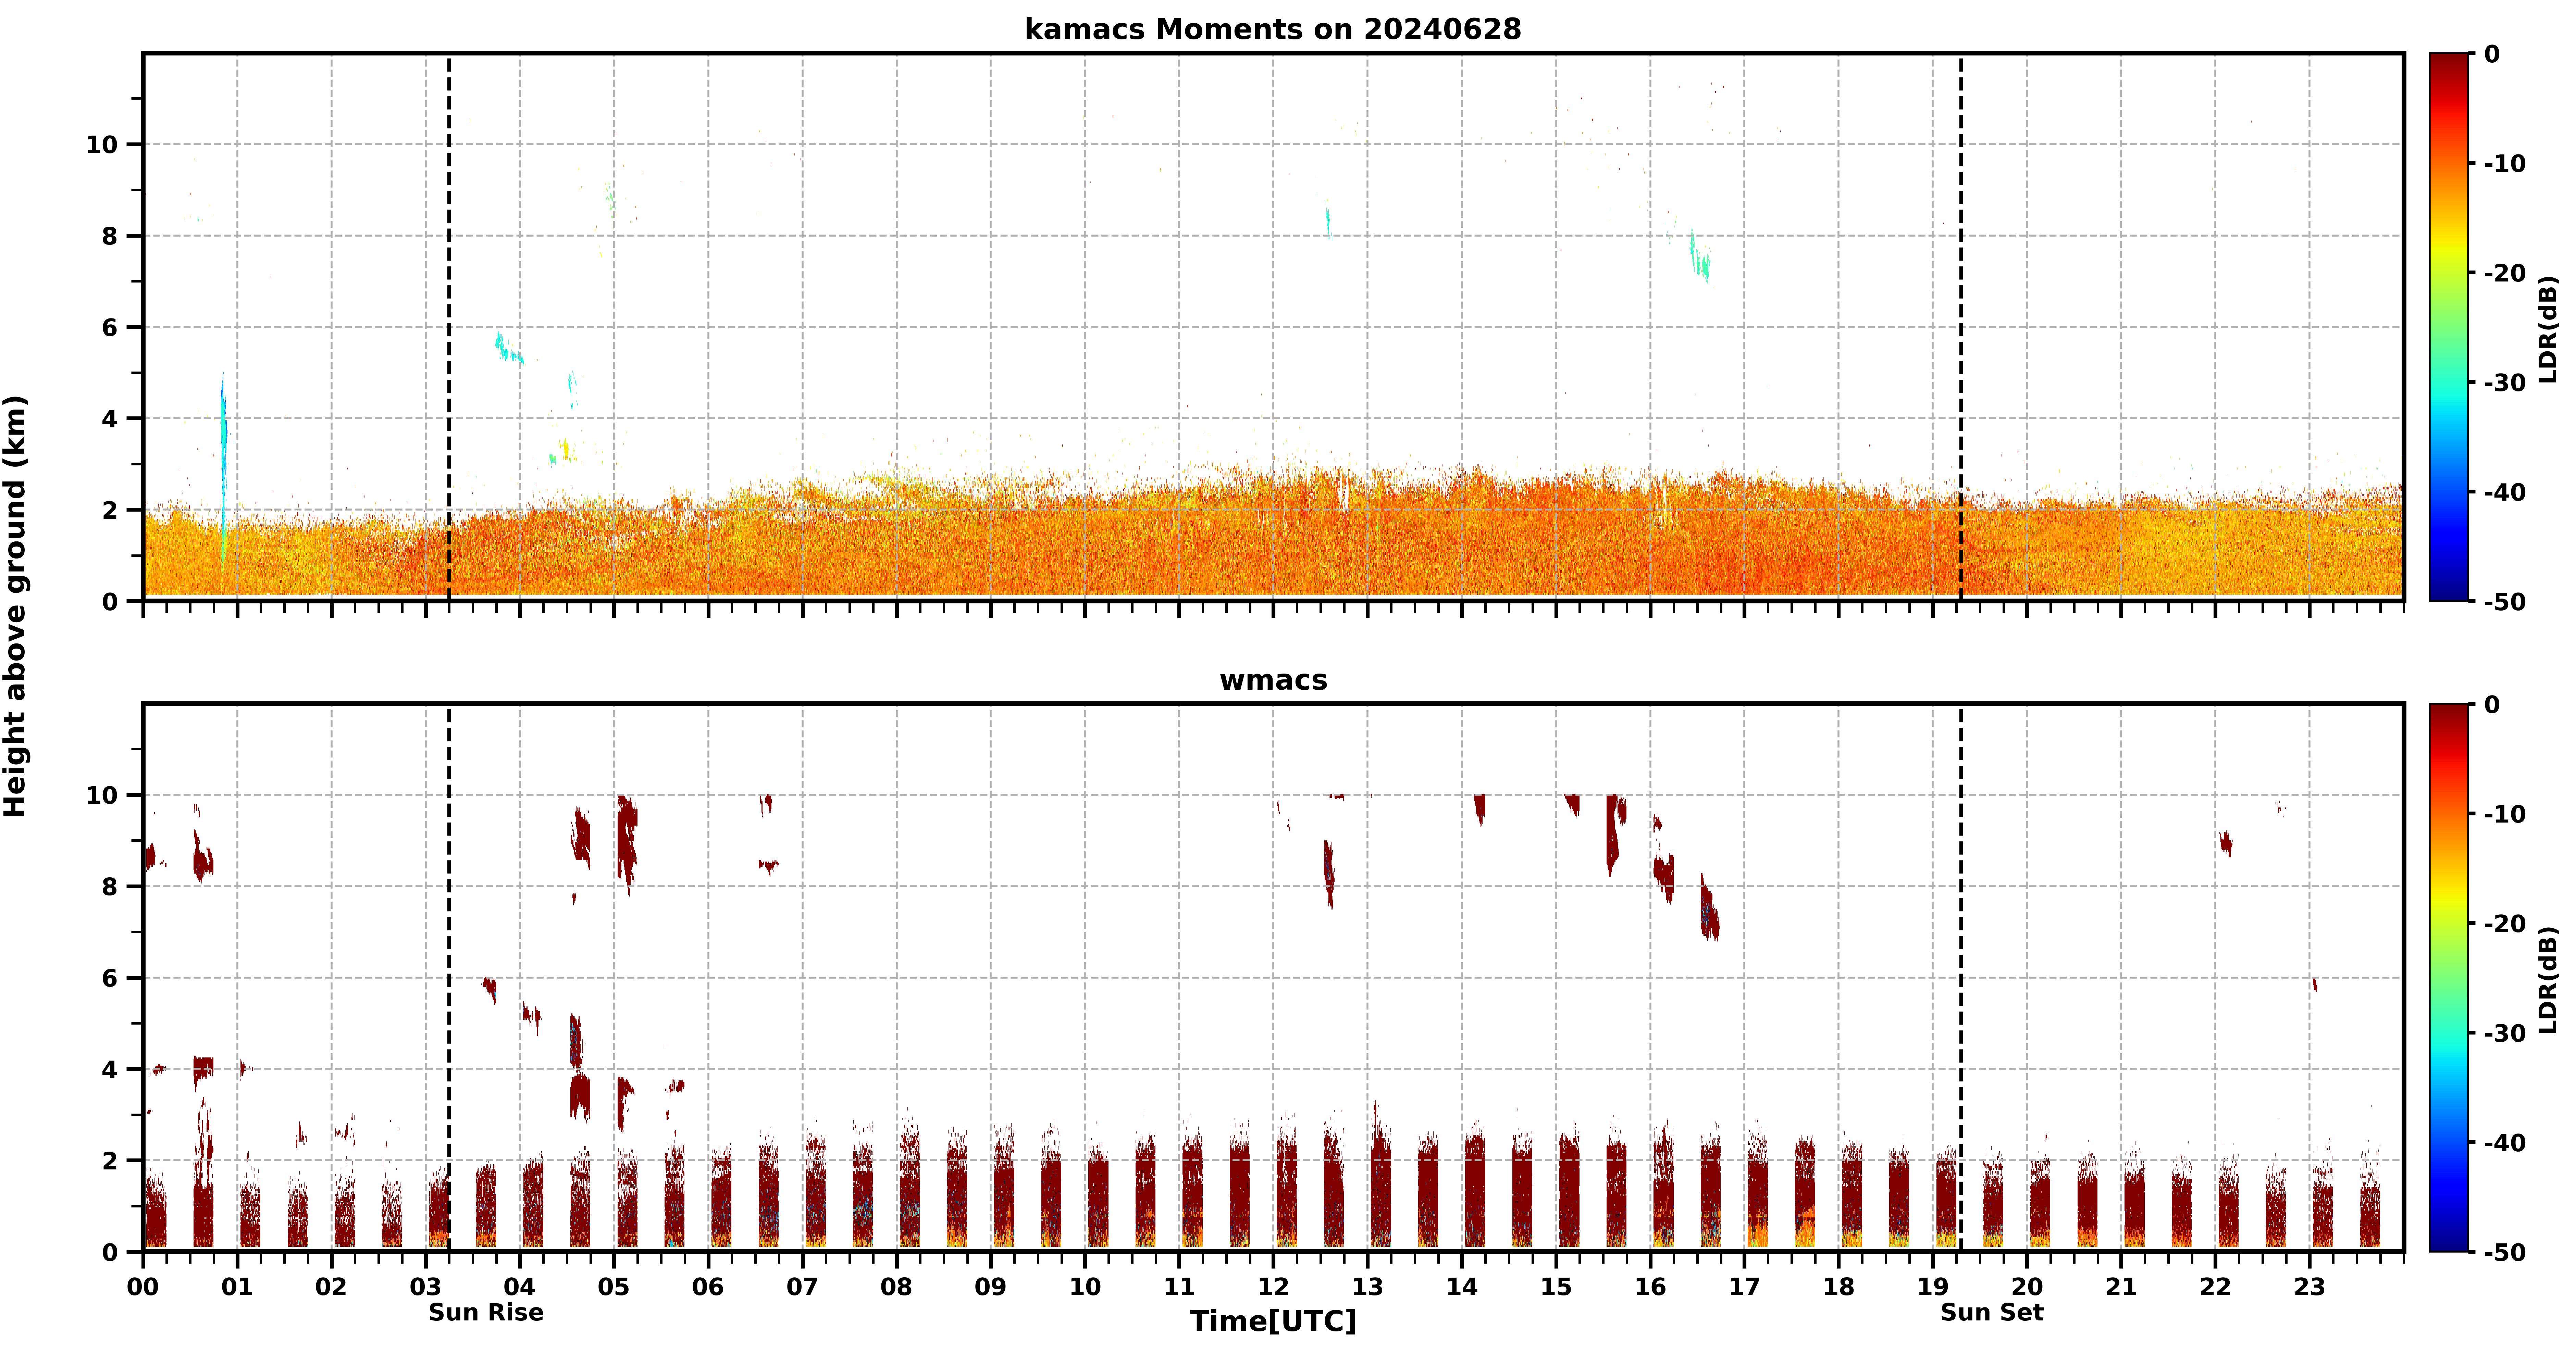Click height tick '4' on kamacs panel

(x=110, y=419)
